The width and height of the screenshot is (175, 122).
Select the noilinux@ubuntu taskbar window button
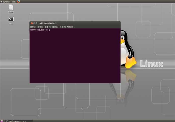pos(19,121)
